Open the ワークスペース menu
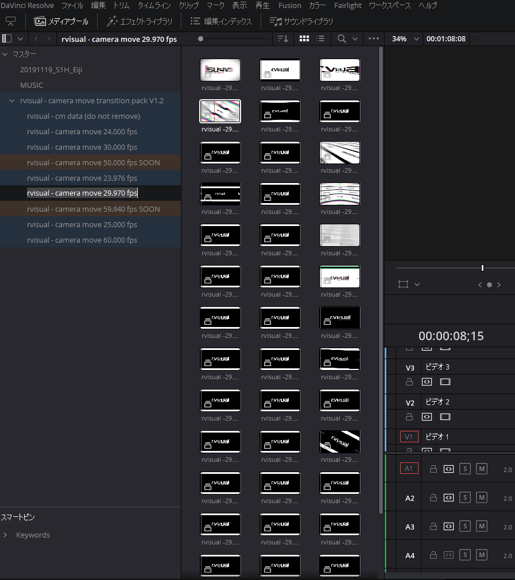This screenshot has width=515, height=580. click(390, 6)
